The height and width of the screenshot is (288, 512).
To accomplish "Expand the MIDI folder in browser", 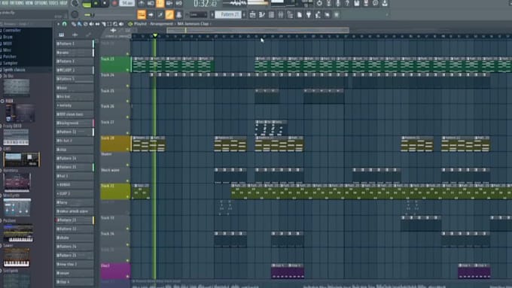I will 8,44.
